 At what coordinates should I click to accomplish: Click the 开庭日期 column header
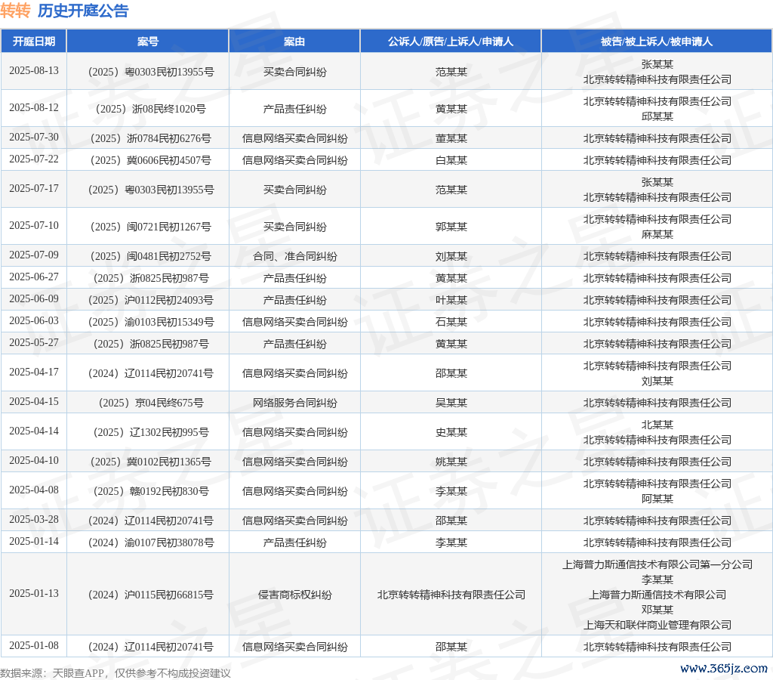pyautogui.click(x=34, y=42)
